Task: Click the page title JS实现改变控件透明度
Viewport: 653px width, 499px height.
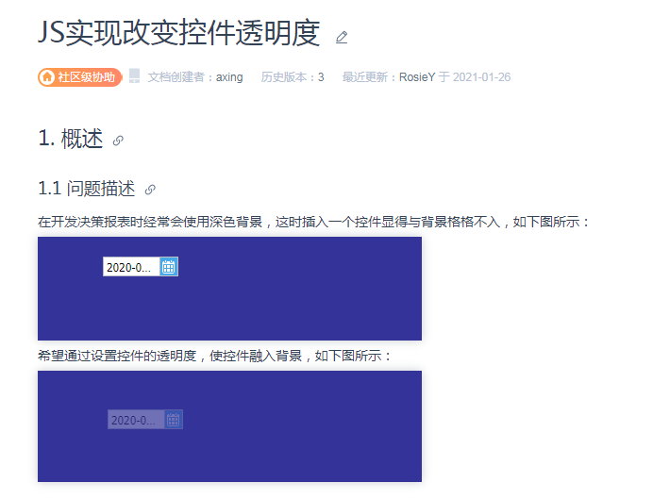Action: pyautogui.click(x=179, y=33)
